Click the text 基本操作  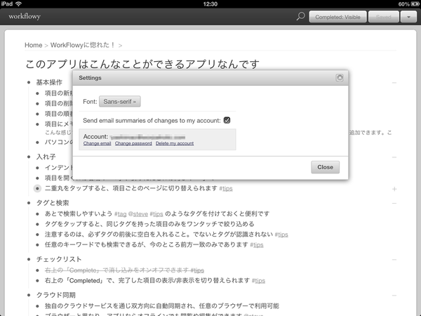tap(49, 82)
